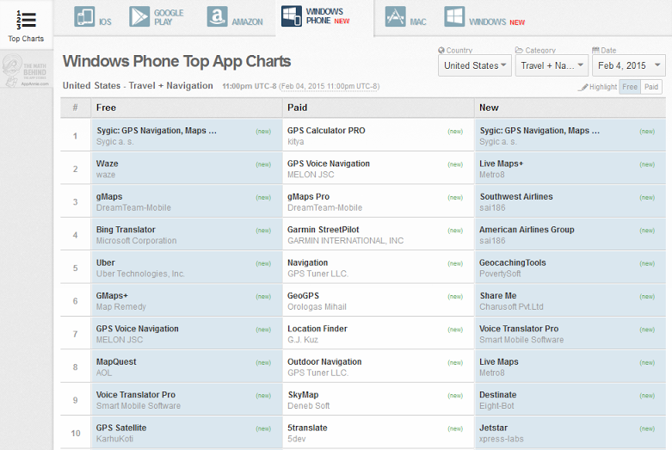Viewport: 672px width, 450px height.
Task: Open gMaps Pro app link
Action: [x=308, y=197]
